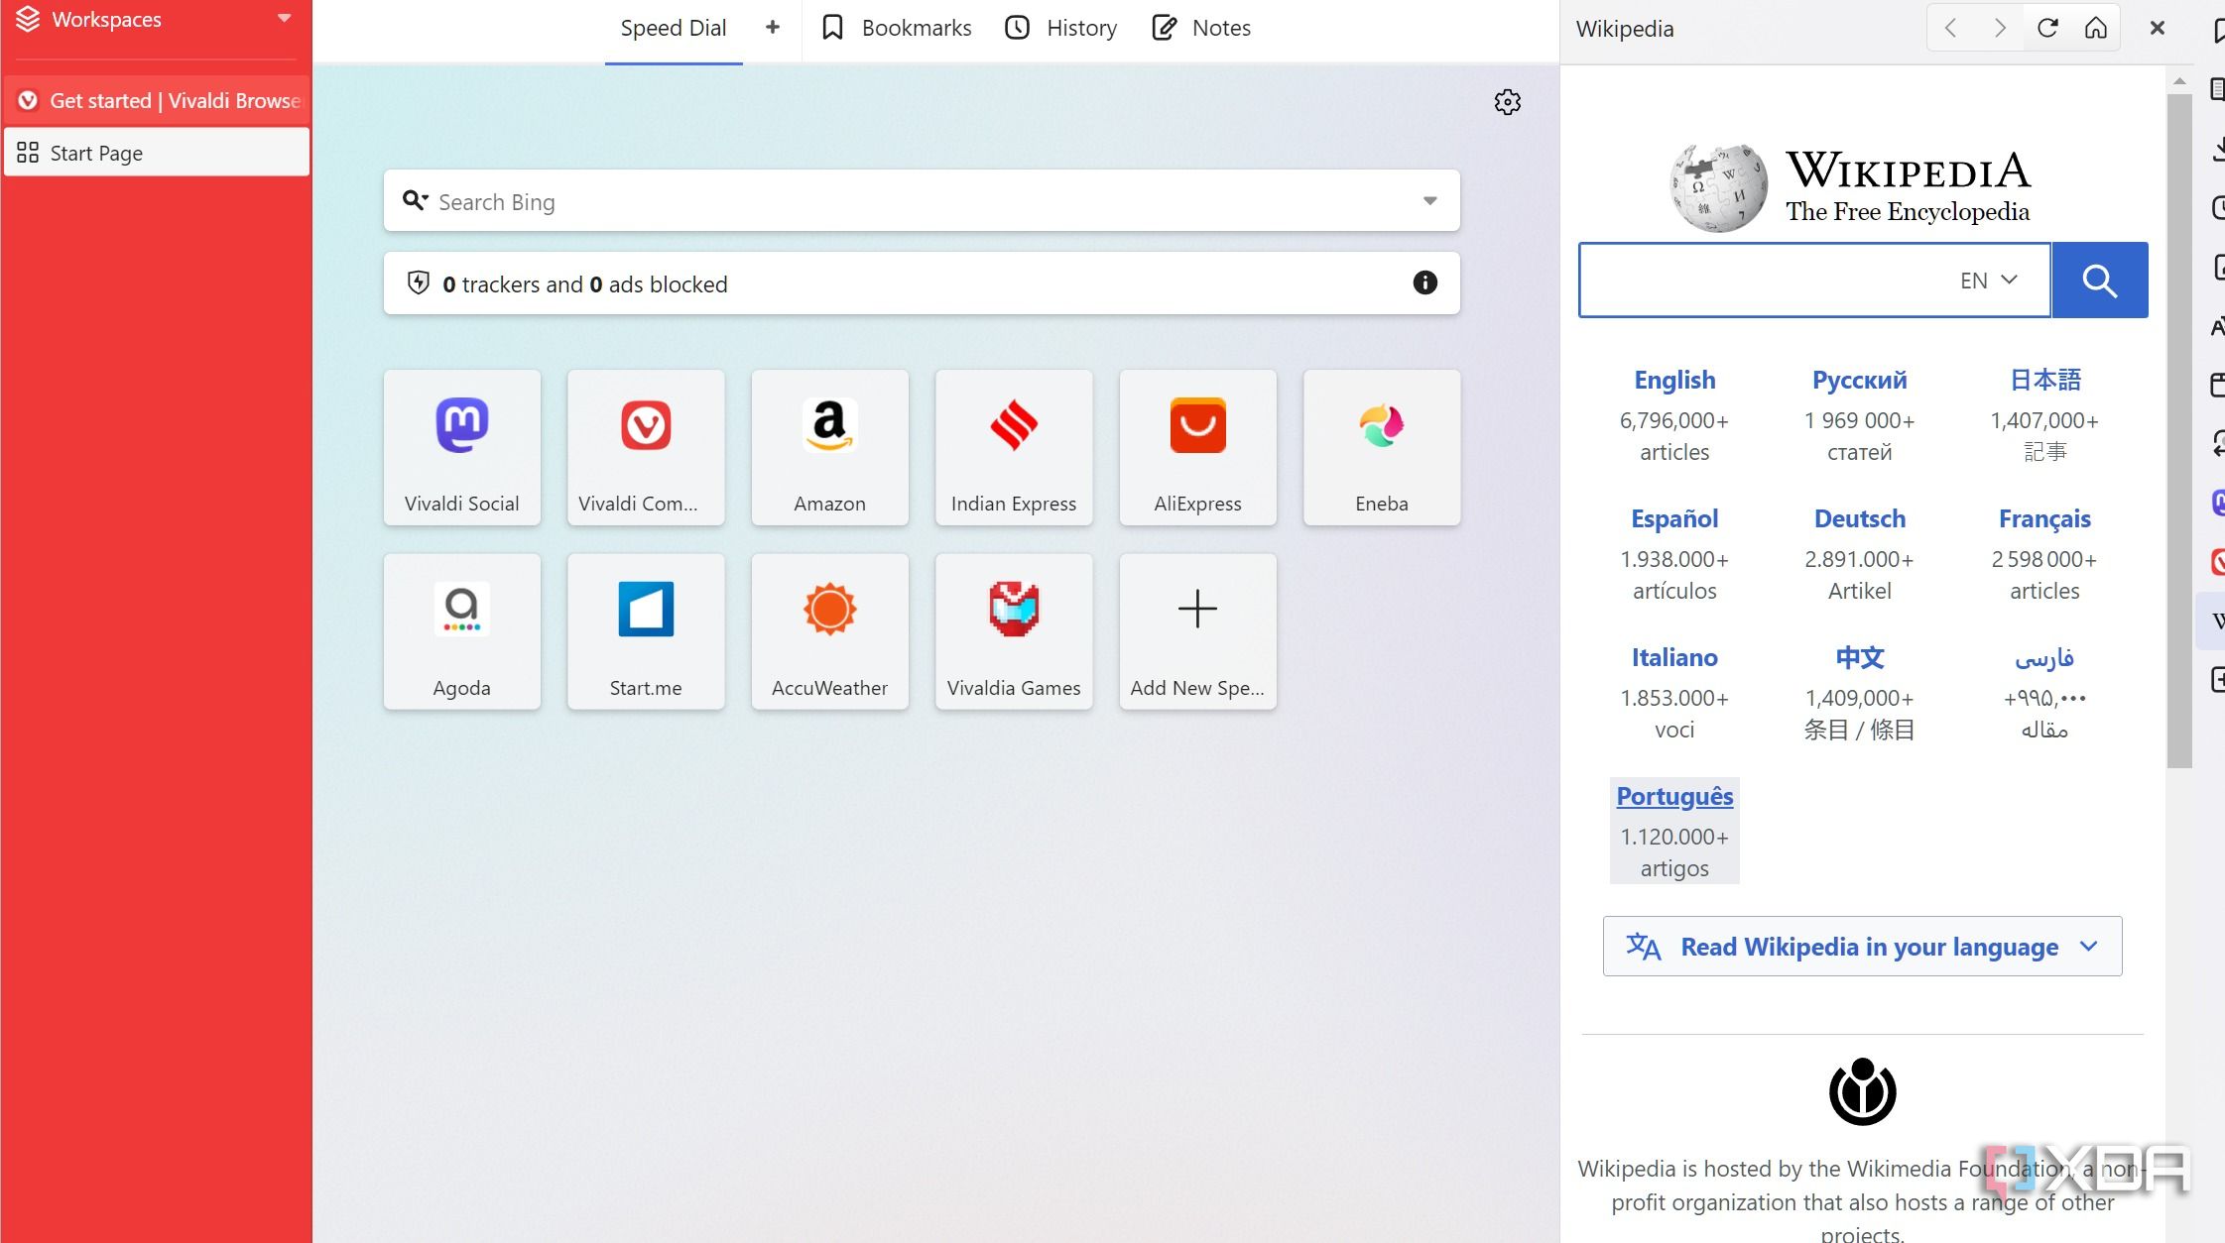
Task: Open Indian Express speed dial
Action: [x=1014, y=447]
